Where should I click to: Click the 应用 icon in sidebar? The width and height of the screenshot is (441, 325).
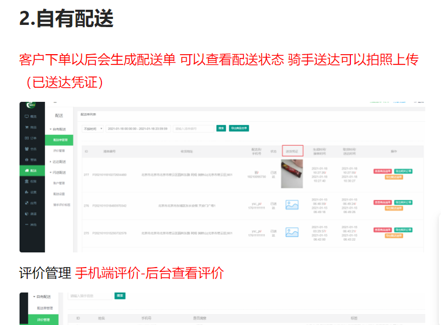(x=27, y=203)
